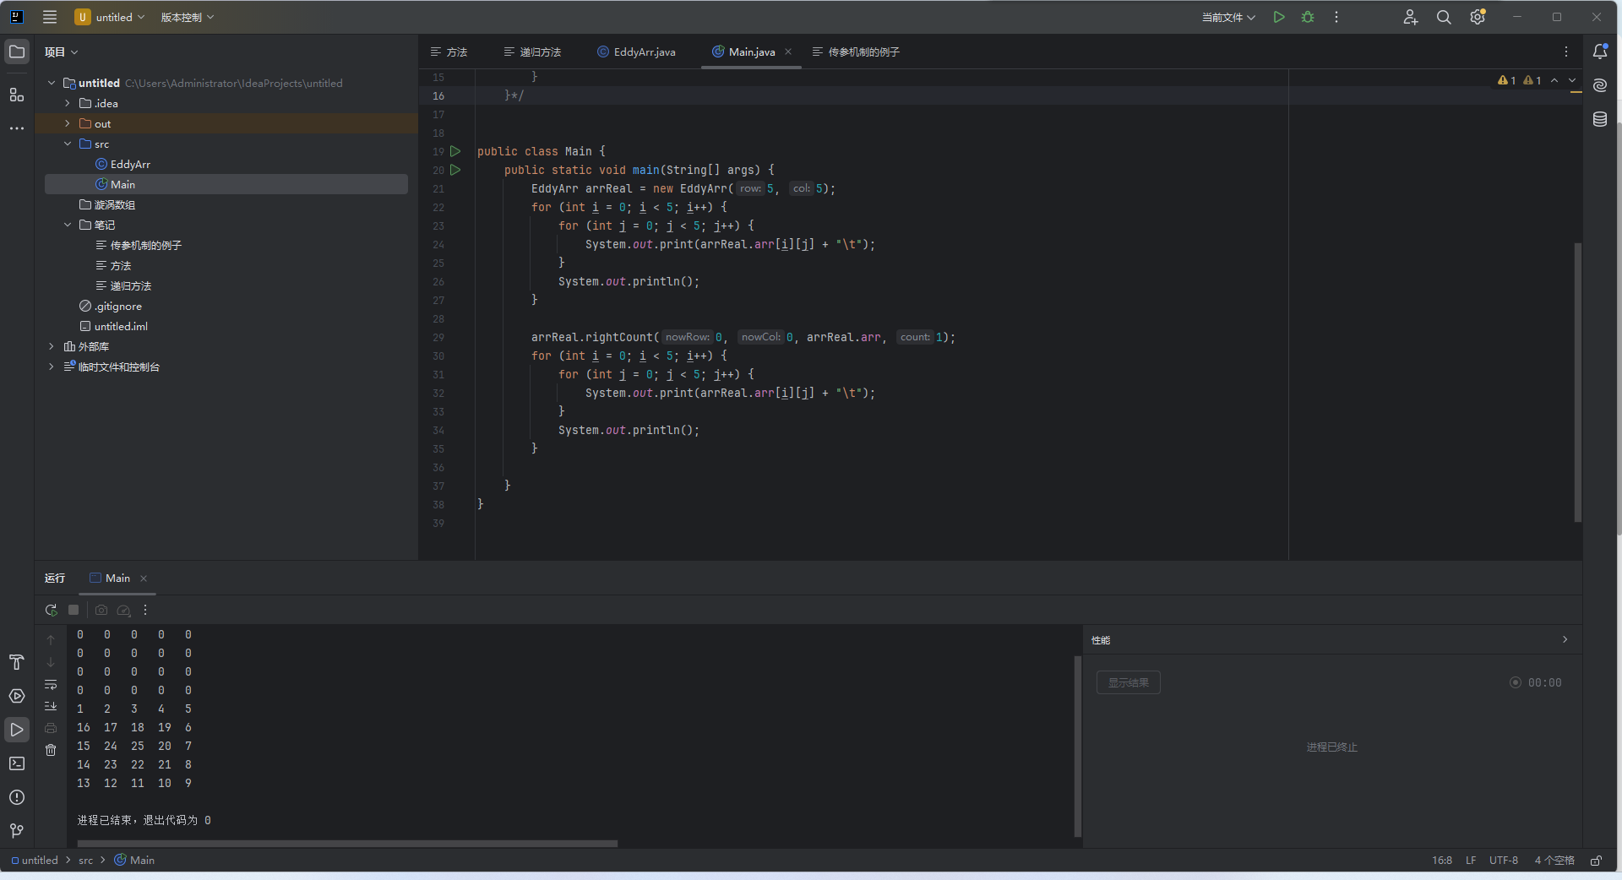
Task: Open the 版本控制 dropdown
Action: [x=188, y=17]
